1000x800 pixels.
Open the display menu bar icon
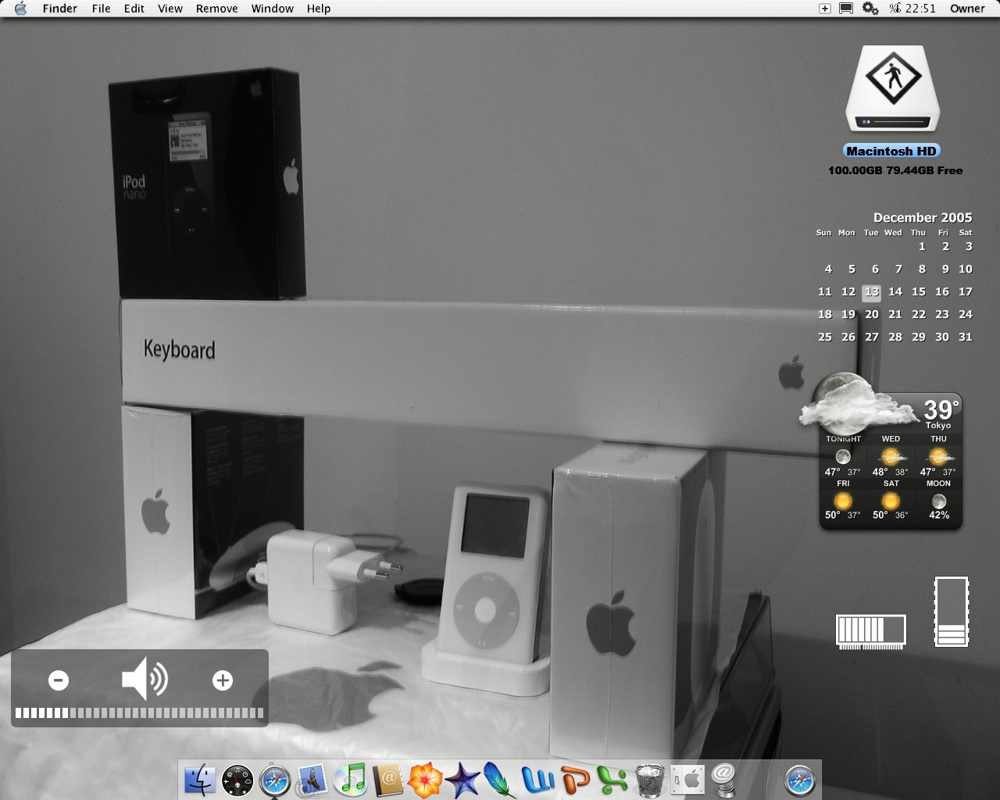coord(845,9)
